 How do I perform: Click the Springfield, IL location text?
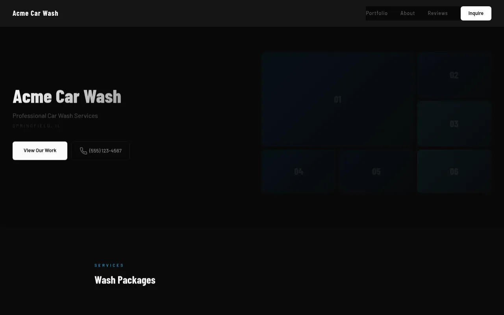(36, 126)
